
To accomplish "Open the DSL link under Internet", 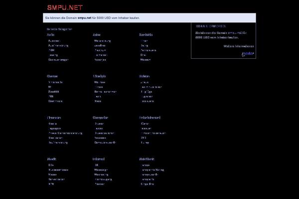I will click(97, 165).
